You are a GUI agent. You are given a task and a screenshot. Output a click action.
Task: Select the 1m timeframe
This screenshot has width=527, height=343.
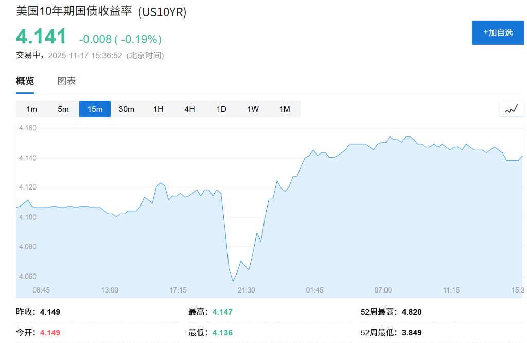coord(31,109)
